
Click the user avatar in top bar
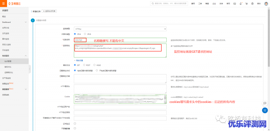[266, 4]
